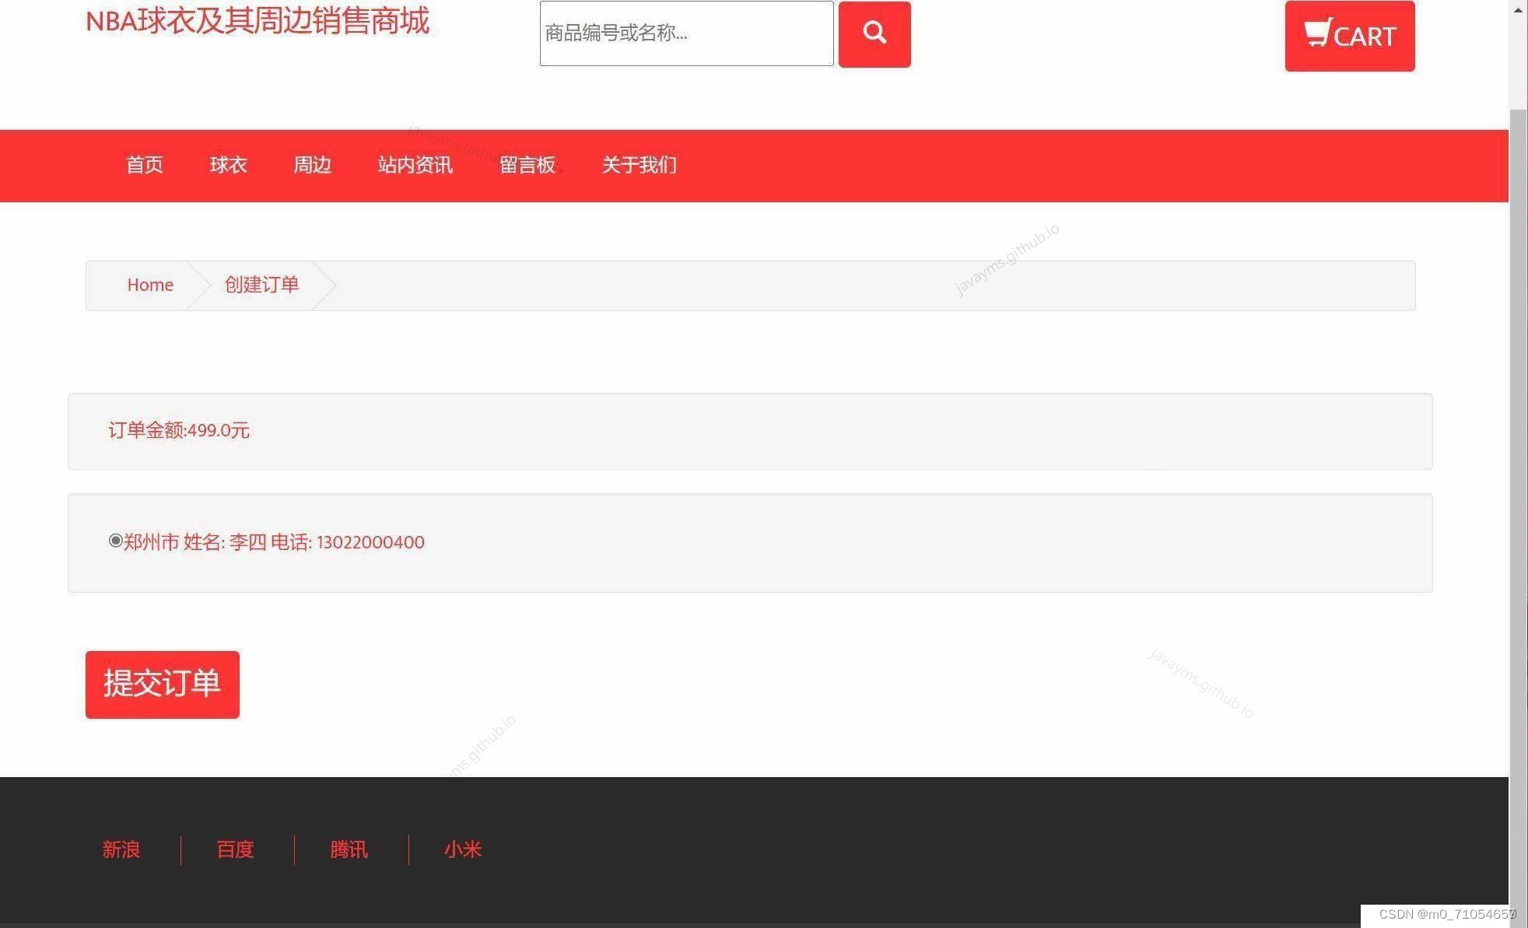This screenshot has height=928, width=1528.
Task: Click the magnifier search icon button
Action: (x=874, y=34)
